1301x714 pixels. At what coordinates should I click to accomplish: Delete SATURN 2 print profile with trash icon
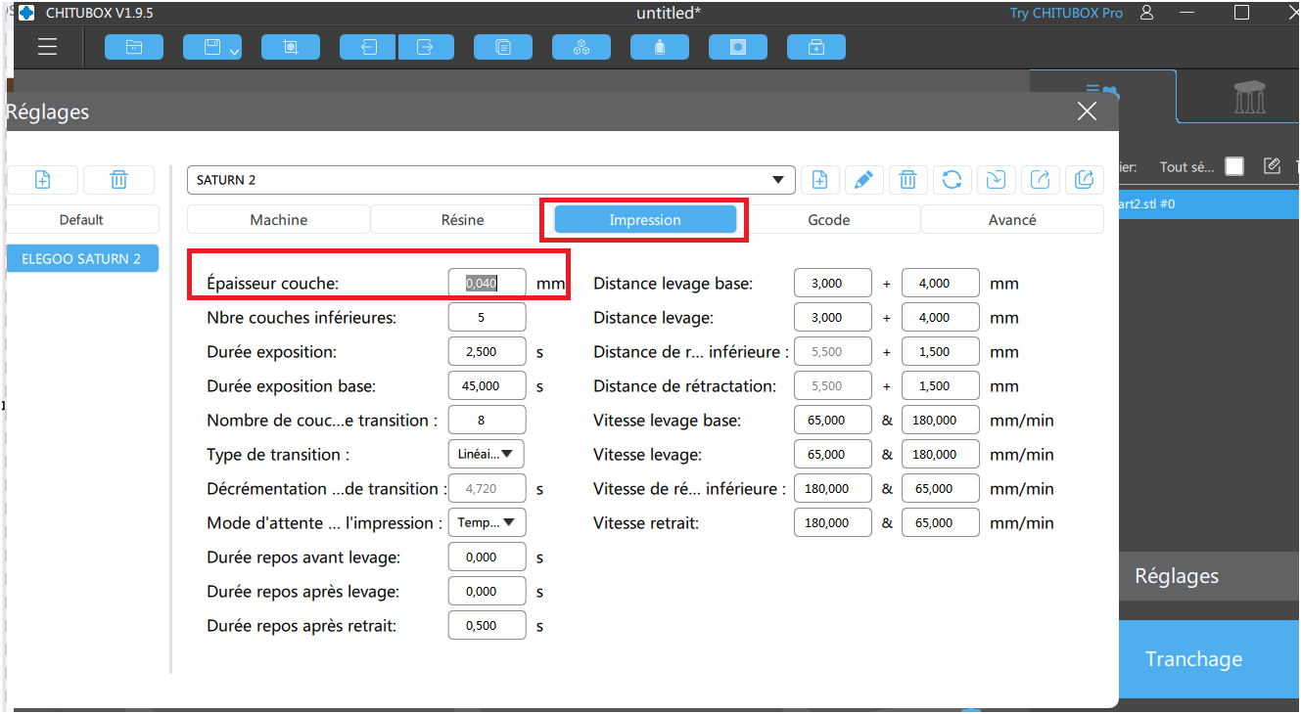(908, 180)
